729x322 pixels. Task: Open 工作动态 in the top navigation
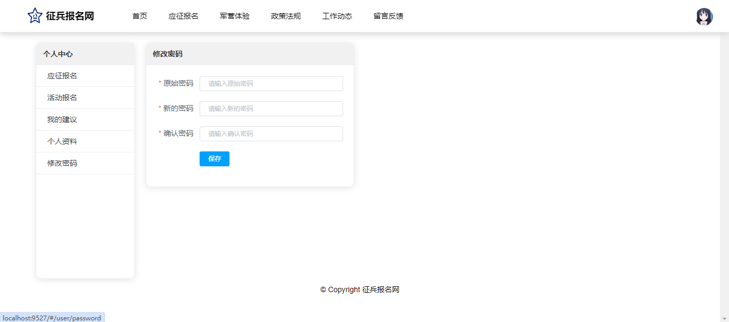[337, 16]
